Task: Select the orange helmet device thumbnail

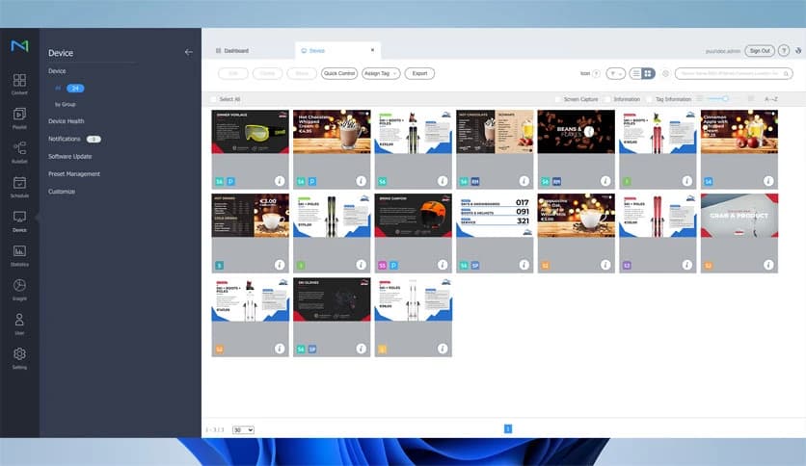Action: [414, 215]
